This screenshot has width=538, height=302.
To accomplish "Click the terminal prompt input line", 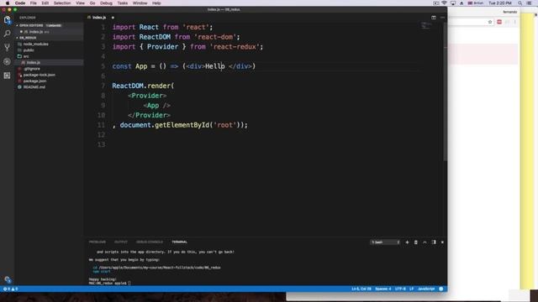I will coord(110,284).
